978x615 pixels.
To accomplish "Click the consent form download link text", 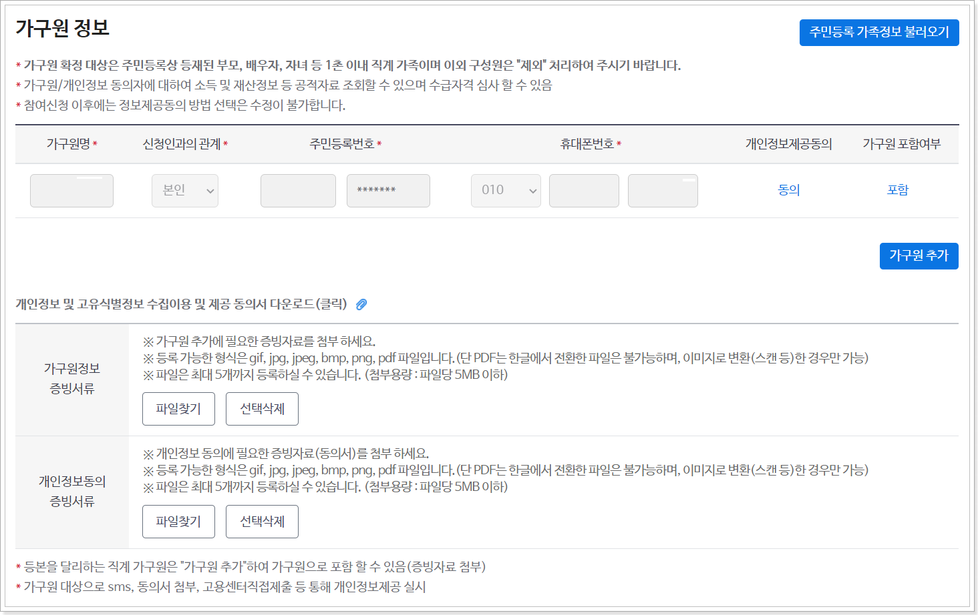I will 181,304.
